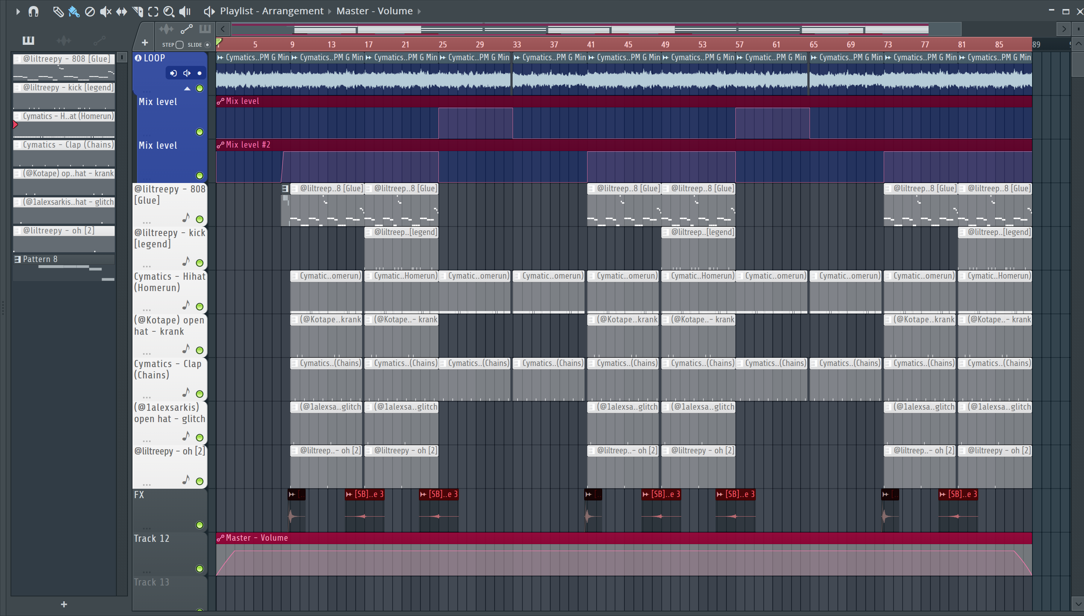Focus audio clips waveform icon

[x=166, y=29]
